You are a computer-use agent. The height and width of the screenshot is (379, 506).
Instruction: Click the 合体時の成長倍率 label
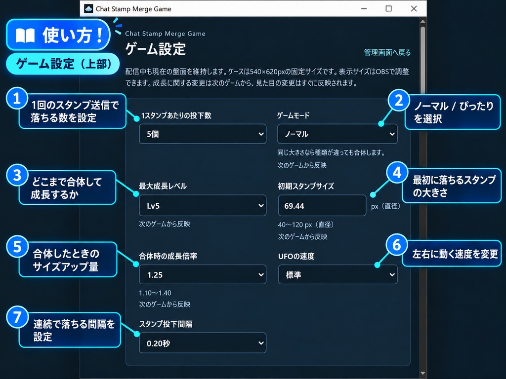click(168, 256)
